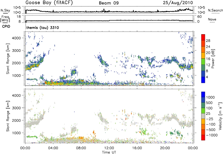Screen dimensions: 223x154
Task: Click the blue 1000 velocity color band
Action: (203, 95)
